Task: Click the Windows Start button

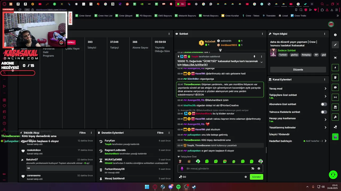Action: tap(147, 187)
